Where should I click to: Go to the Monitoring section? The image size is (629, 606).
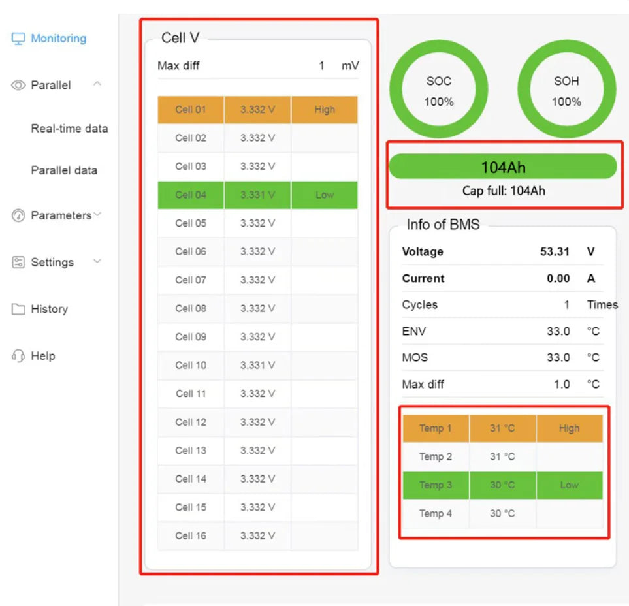coord(58,39)
